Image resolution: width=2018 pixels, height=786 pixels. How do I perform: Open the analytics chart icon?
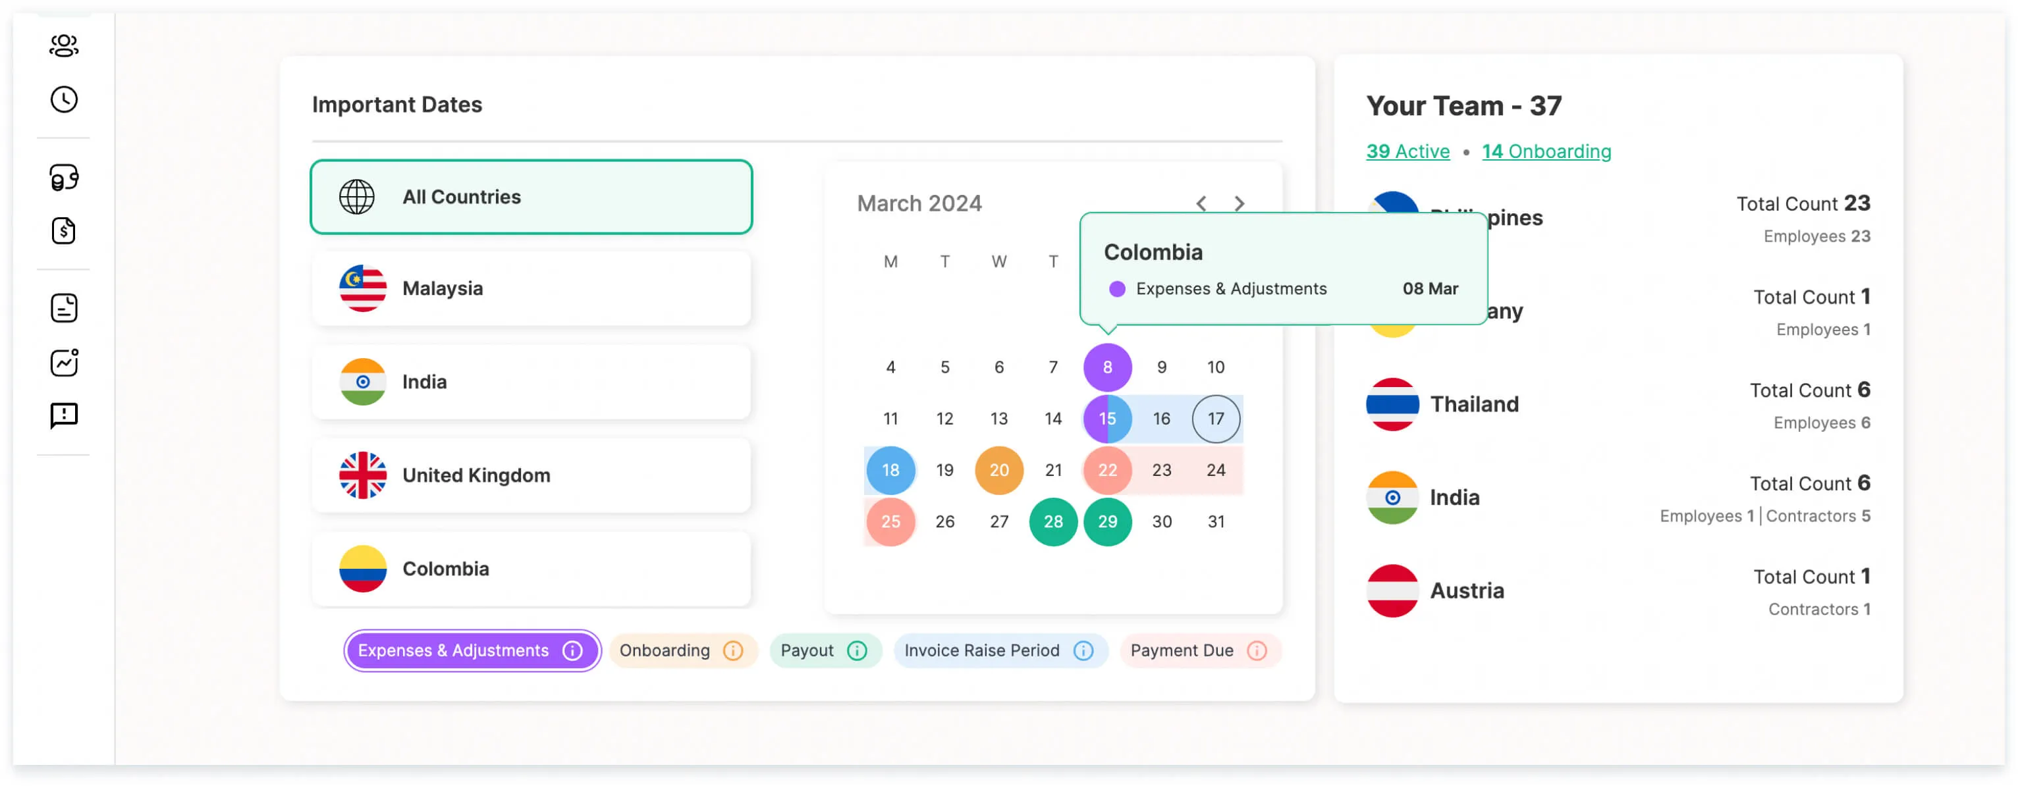pyautogui.click(x=63, y=363)
